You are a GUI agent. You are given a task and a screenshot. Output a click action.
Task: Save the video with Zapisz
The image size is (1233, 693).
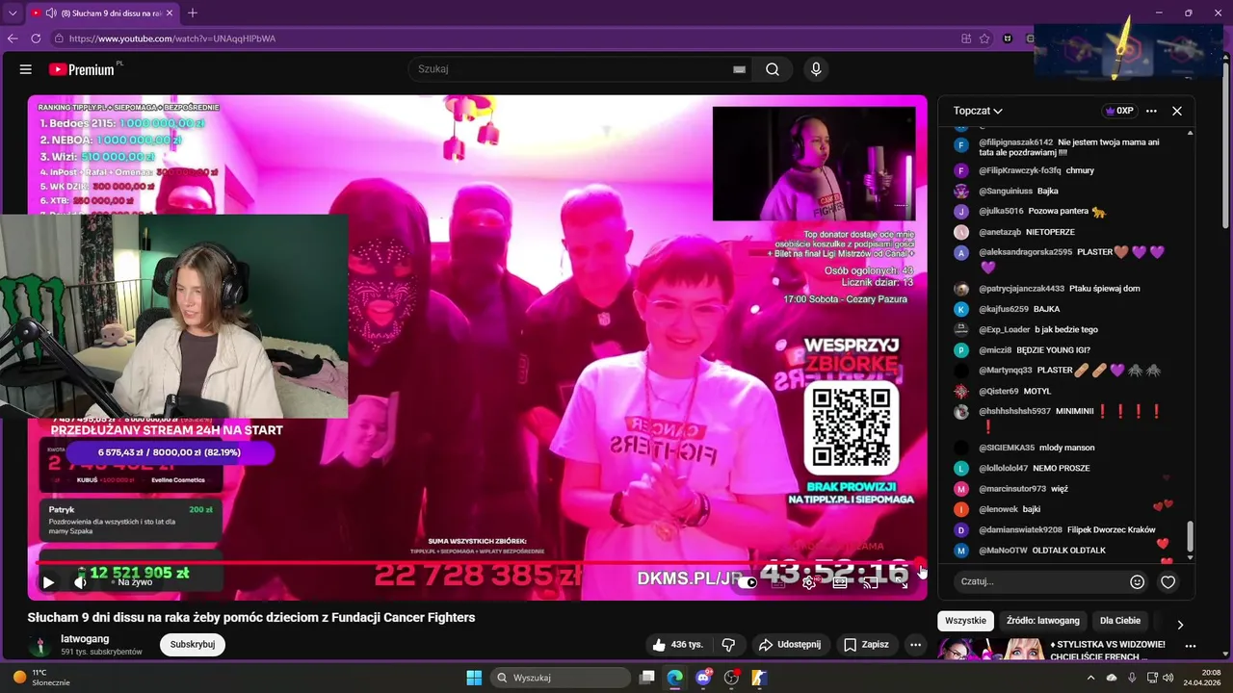click(866, 644)
